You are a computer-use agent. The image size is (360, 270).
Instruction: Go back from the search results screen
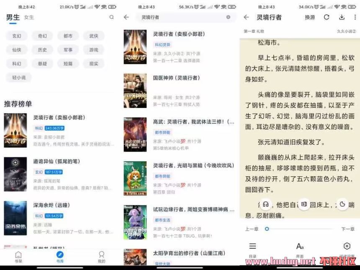tap(126, 17)
